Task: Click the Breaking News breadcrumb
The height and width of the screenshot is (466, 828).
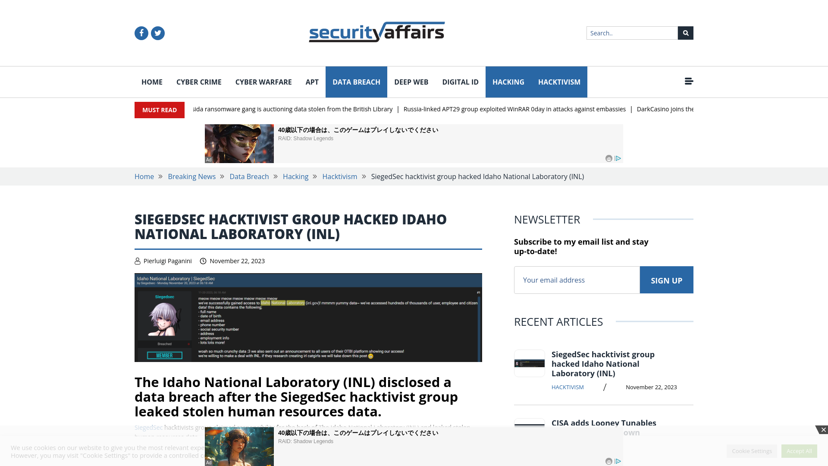Action: tap(191, 176)
